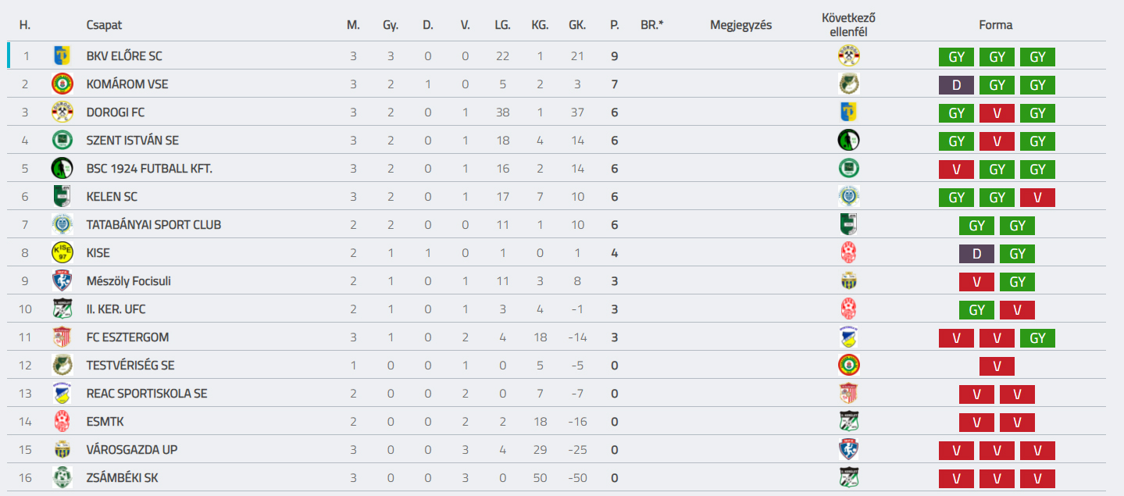Viewport: 1124px width, 496px height.
Task: Select the Kelen SC team badge
Action: click(62, 197)
